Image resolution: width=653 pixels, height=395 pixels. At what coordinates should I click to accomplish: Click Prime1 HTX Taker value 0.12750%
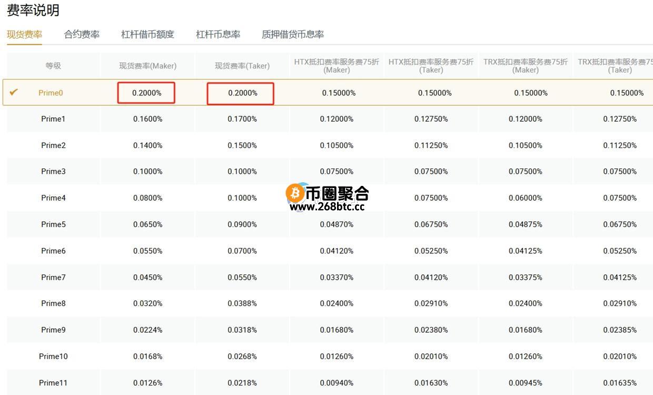tap(431, 119)
